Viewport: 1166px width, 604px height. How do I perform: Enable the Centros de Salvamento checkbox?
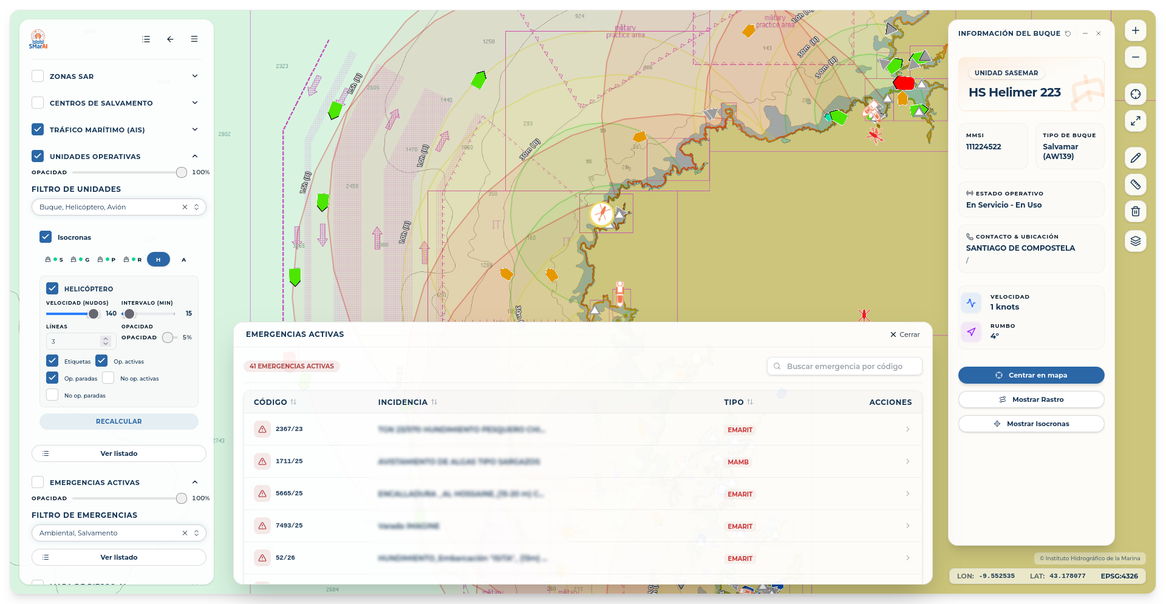(x=38, y=103)
